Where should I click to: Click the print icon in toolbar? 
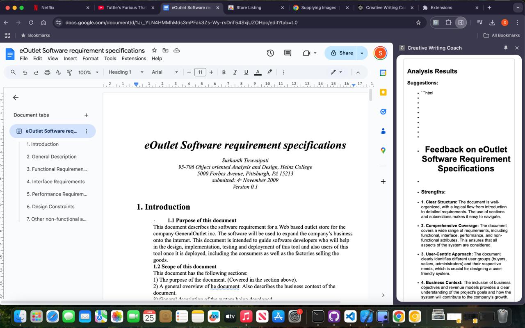point(47,72)
